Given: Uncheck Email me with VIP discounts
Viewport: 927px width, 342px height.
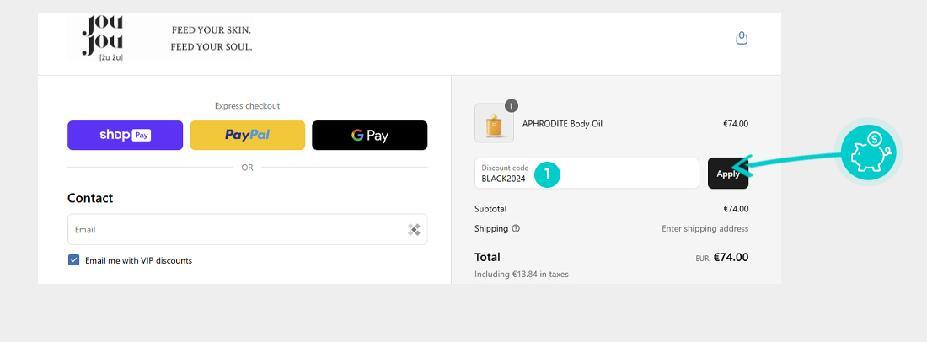Looking at the screenshot, I should (x=74, y=260).
